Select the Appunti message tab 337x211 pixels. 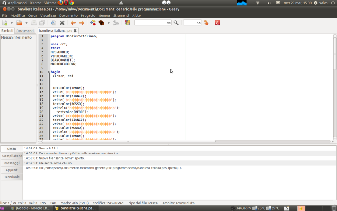point(12,170)
